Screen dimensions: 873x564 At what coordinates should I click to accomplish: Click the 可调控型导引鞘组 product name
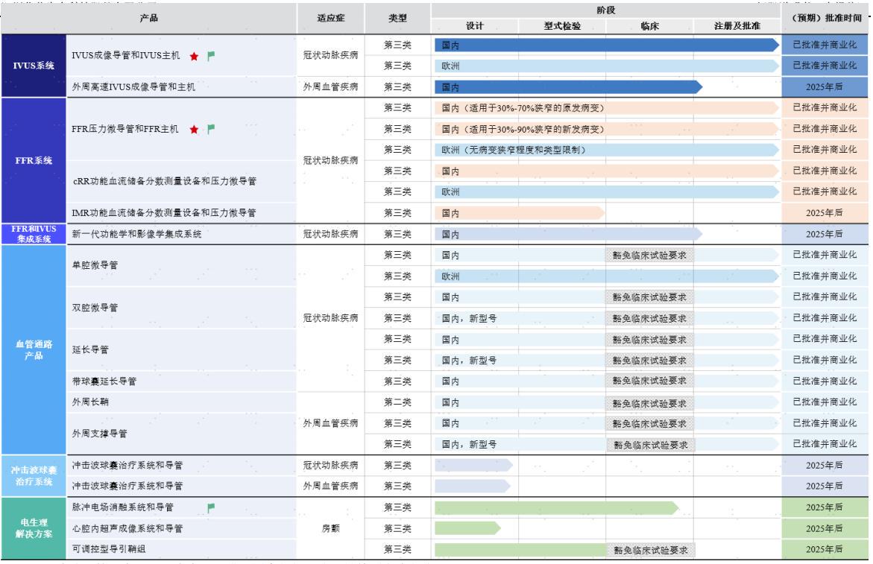tap(109, 549)
